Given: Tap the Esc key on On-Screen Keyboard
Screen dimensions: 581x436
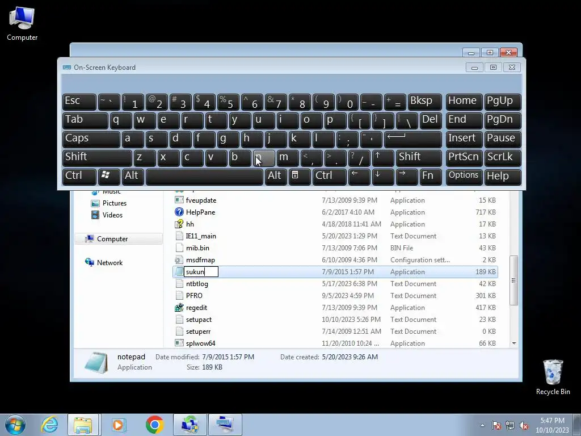Looking at the screenshot, I should pyautogui.click(x=79, y=102).
